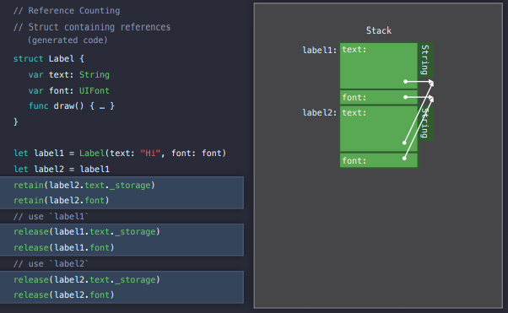Screen dimensions: 508x313
Task: Select the bottom "font:" cell of label2
Action: (379, 160)
